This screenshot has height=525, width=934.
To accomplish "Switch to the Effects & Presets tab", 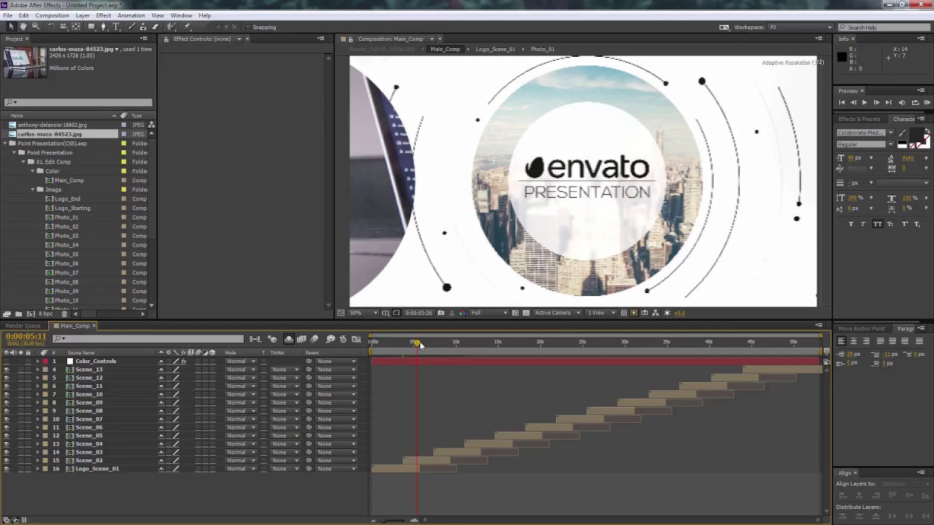I will pos(860,119).
